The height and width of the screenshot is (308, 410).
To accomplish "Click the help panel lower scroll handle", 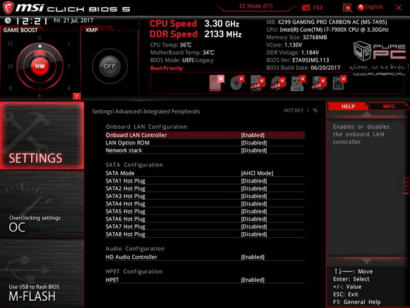I will coord(367,261).
